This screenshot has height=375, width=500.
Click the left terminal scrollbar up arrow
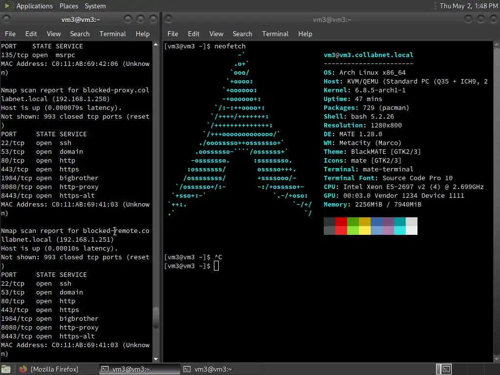point(156,44)
